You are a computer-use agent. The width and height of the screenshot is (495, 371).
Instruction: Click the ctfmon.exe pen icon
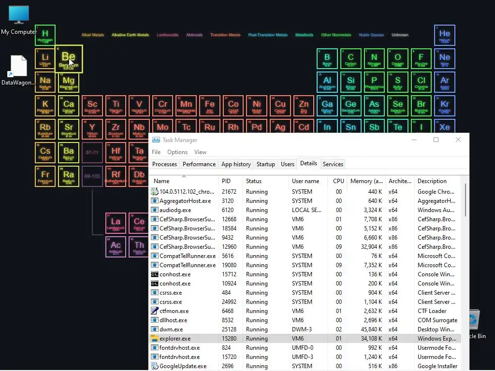[154, 311]
